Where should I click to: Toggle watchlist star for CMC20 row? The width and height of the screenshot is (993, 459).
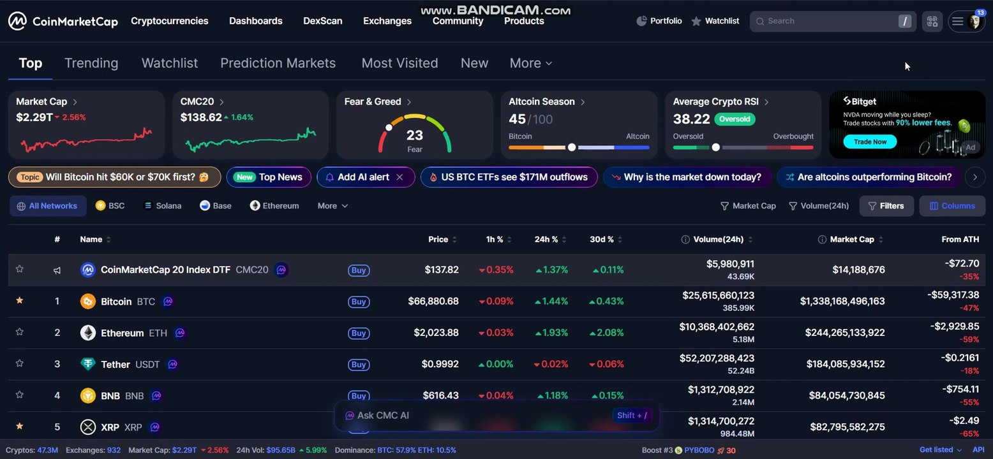[x=19, y=269]
